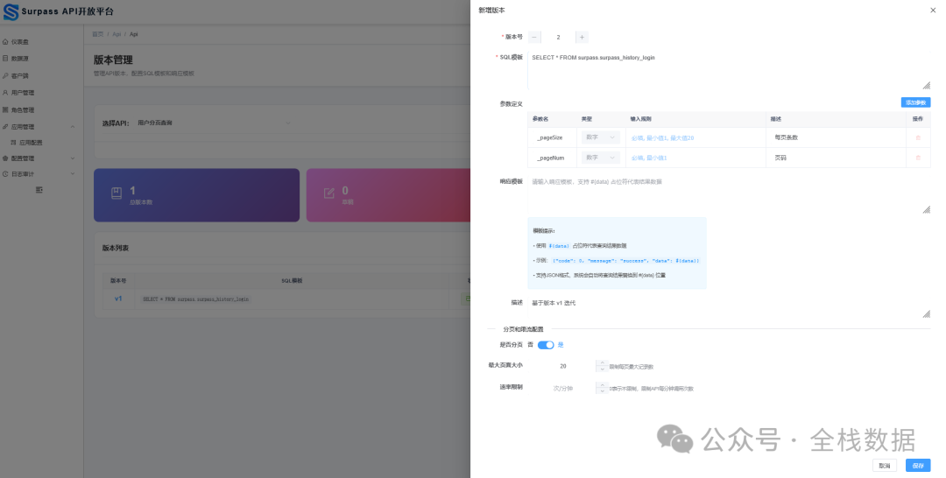
Task: Click the minus icon for 版本号
Action: (x=535, y=37)
